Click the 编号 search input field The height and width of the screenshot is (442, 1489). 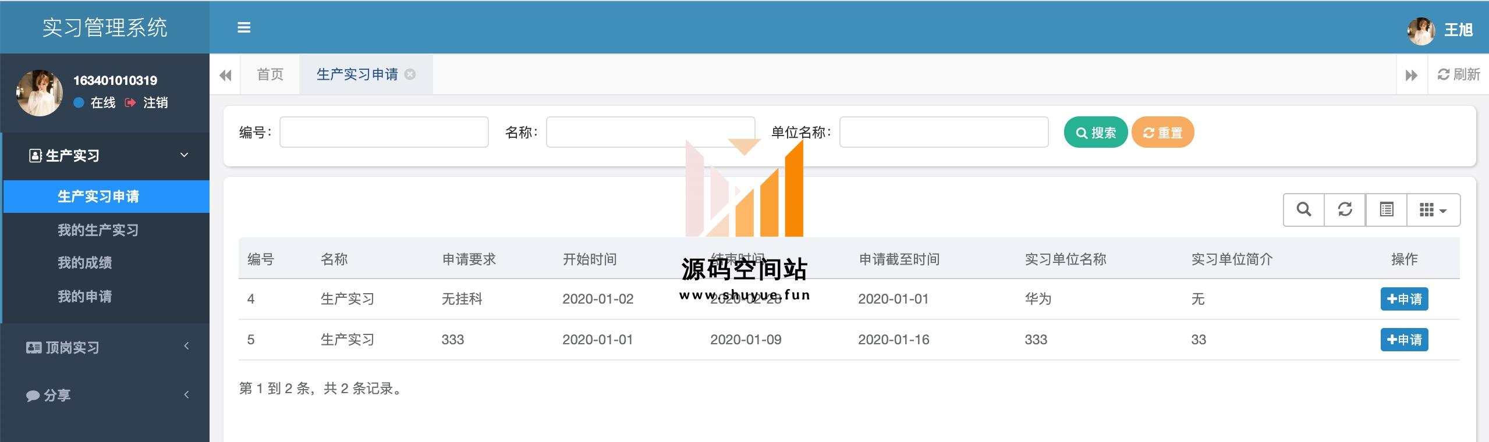pos(384,132)
